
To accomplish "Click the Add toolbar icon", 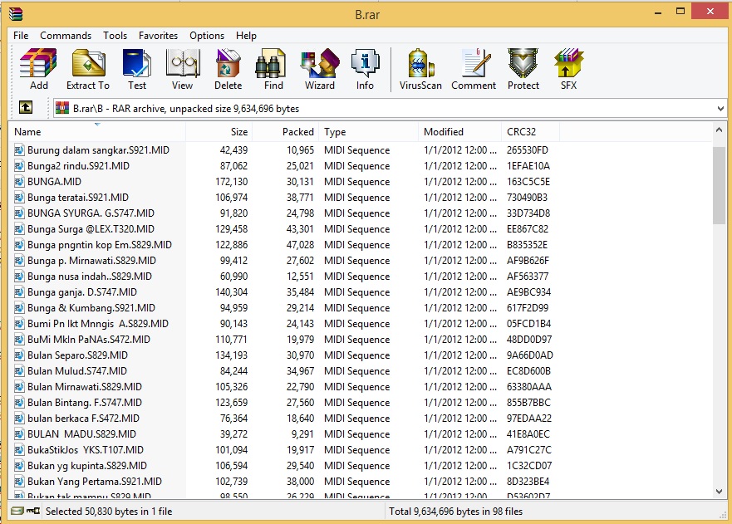I will click(38, 69).
